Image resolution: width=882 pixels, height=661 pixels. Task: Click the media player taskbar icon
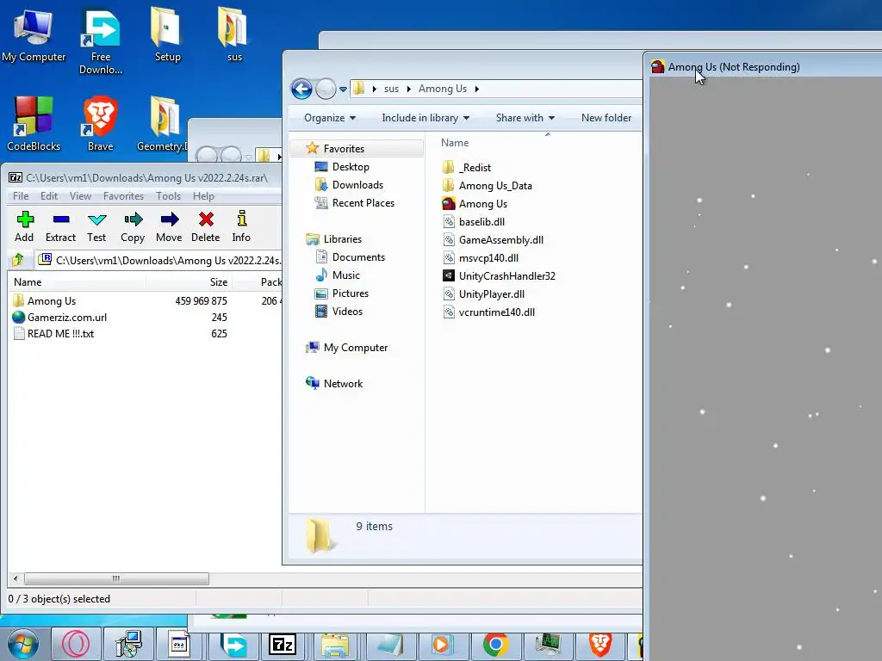coord(442,644)
